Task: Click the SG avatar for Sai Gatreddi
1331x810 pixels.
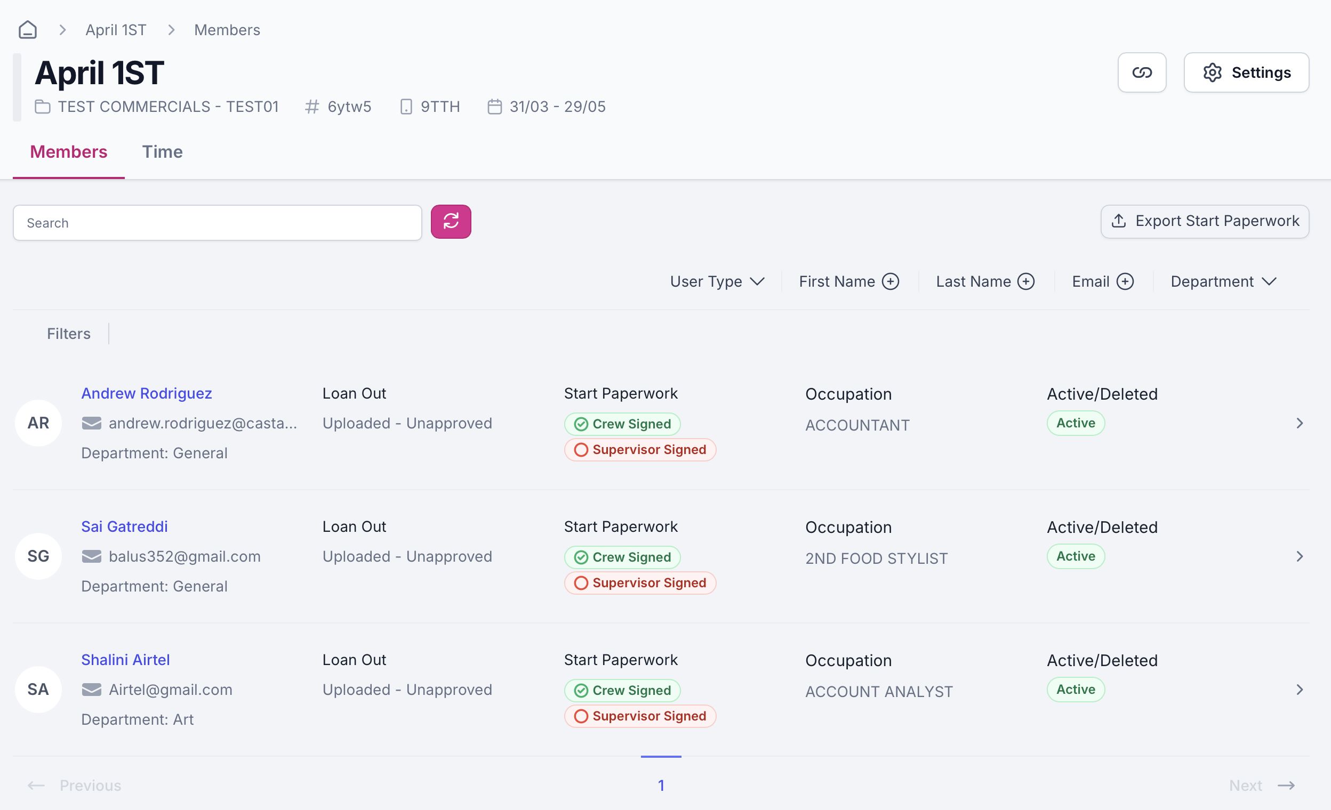Action: click(x=38, y=556)
